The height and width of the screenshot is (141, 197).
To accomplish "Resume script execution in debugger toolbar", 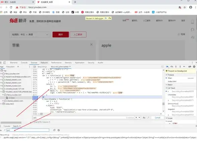I will pos(168,67).
